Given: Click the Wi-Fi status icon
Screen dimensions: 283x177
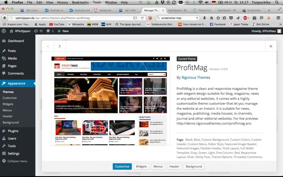Looking at the screenshot, I should point(200,2).
